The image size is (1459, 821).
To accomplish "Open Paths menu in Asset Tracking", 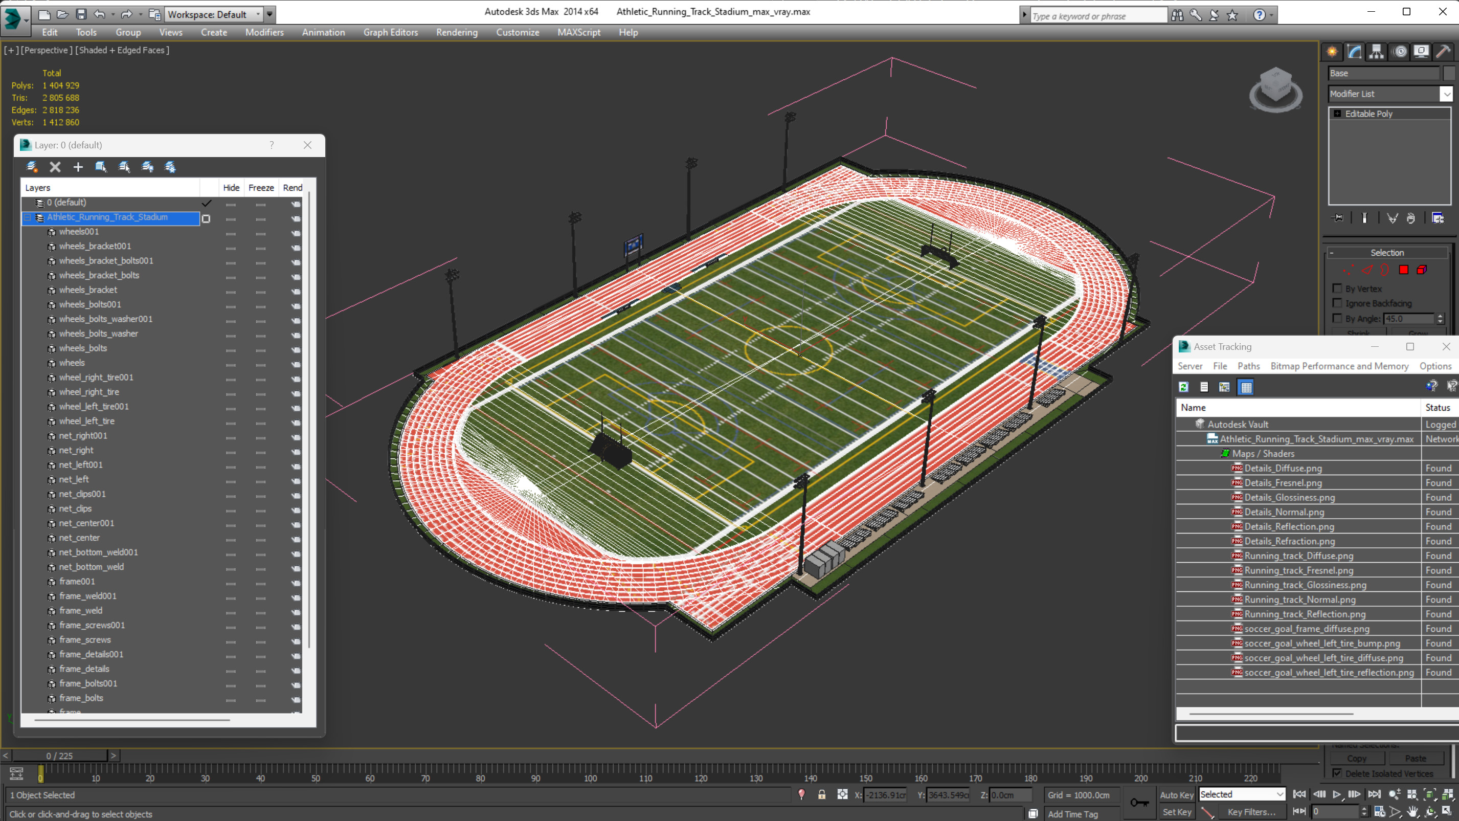I will pyautogui.click(x=1248, y=366).
